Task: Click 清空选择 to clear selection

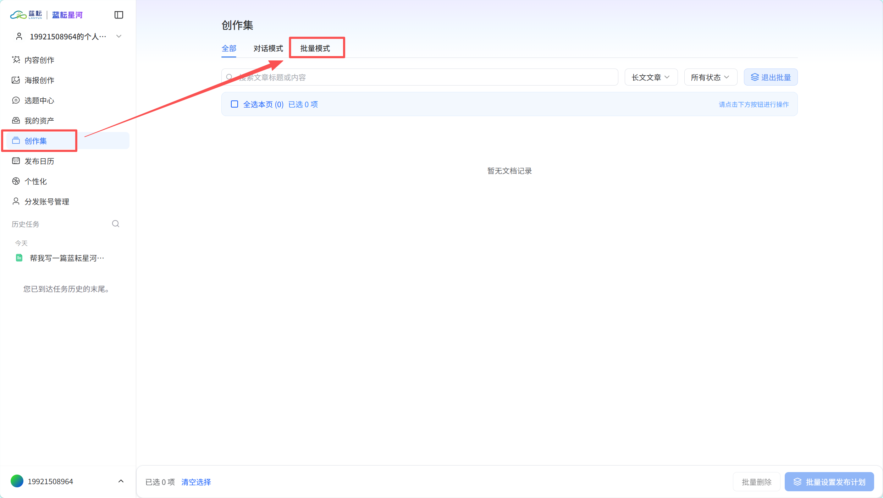Action: coord(195,482)
